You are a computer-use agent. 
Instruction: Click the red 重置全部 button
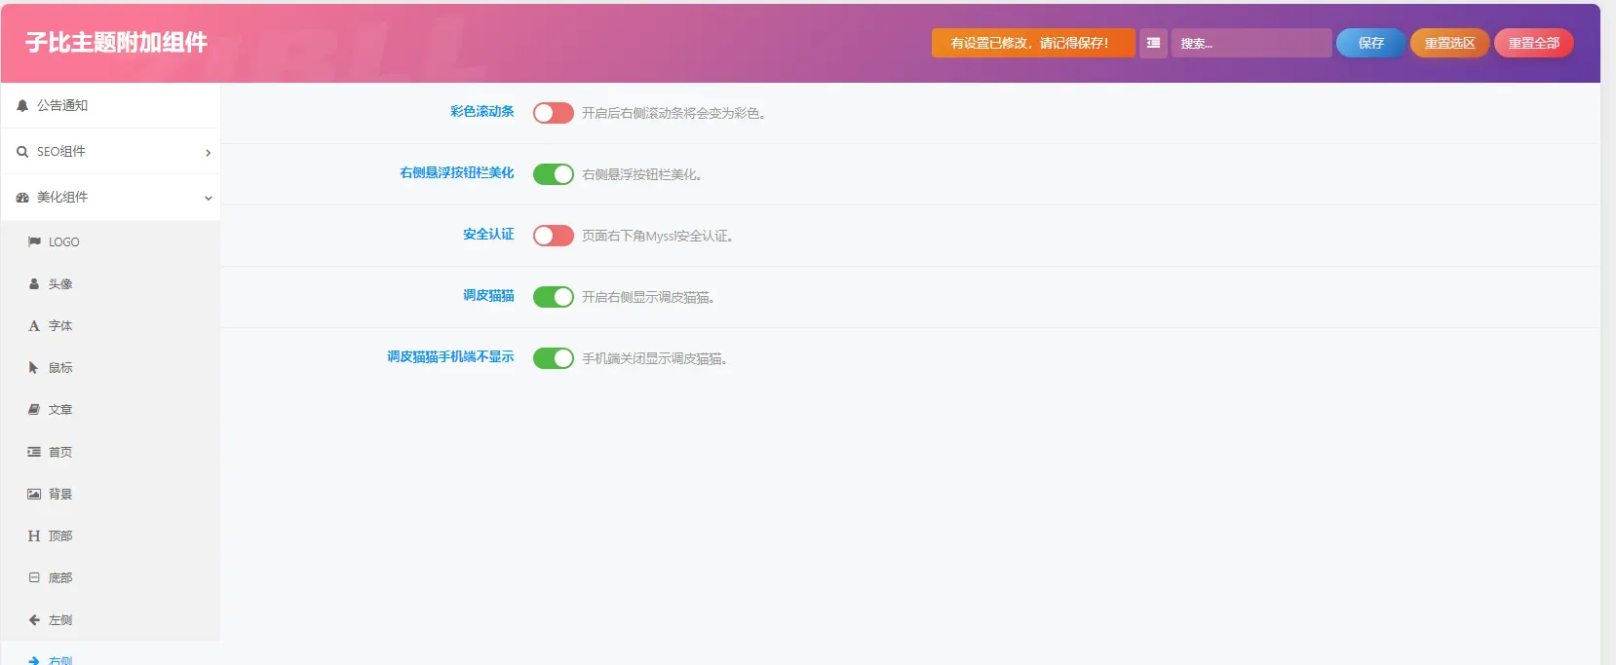point(1534,43)
